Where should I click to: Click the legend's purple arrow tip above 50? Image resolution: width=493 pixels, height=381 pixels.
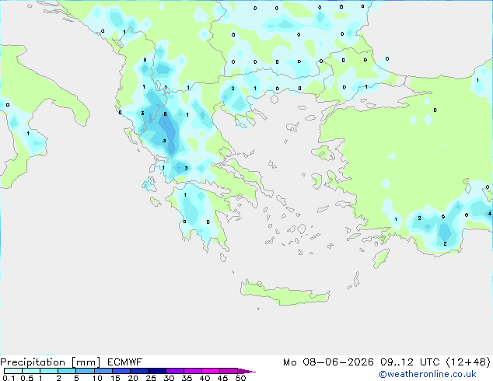[x=247, y=371]
